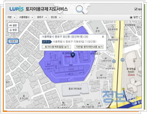Image resolution: width=147 pixels, height=114 pixels.
Task: Toggle the checked checkbox at top right
Action: [136, 9]
